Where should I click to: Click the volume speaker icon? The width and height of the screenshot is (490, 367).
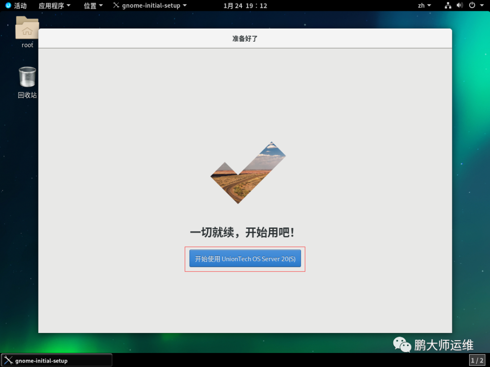[459, 5]
